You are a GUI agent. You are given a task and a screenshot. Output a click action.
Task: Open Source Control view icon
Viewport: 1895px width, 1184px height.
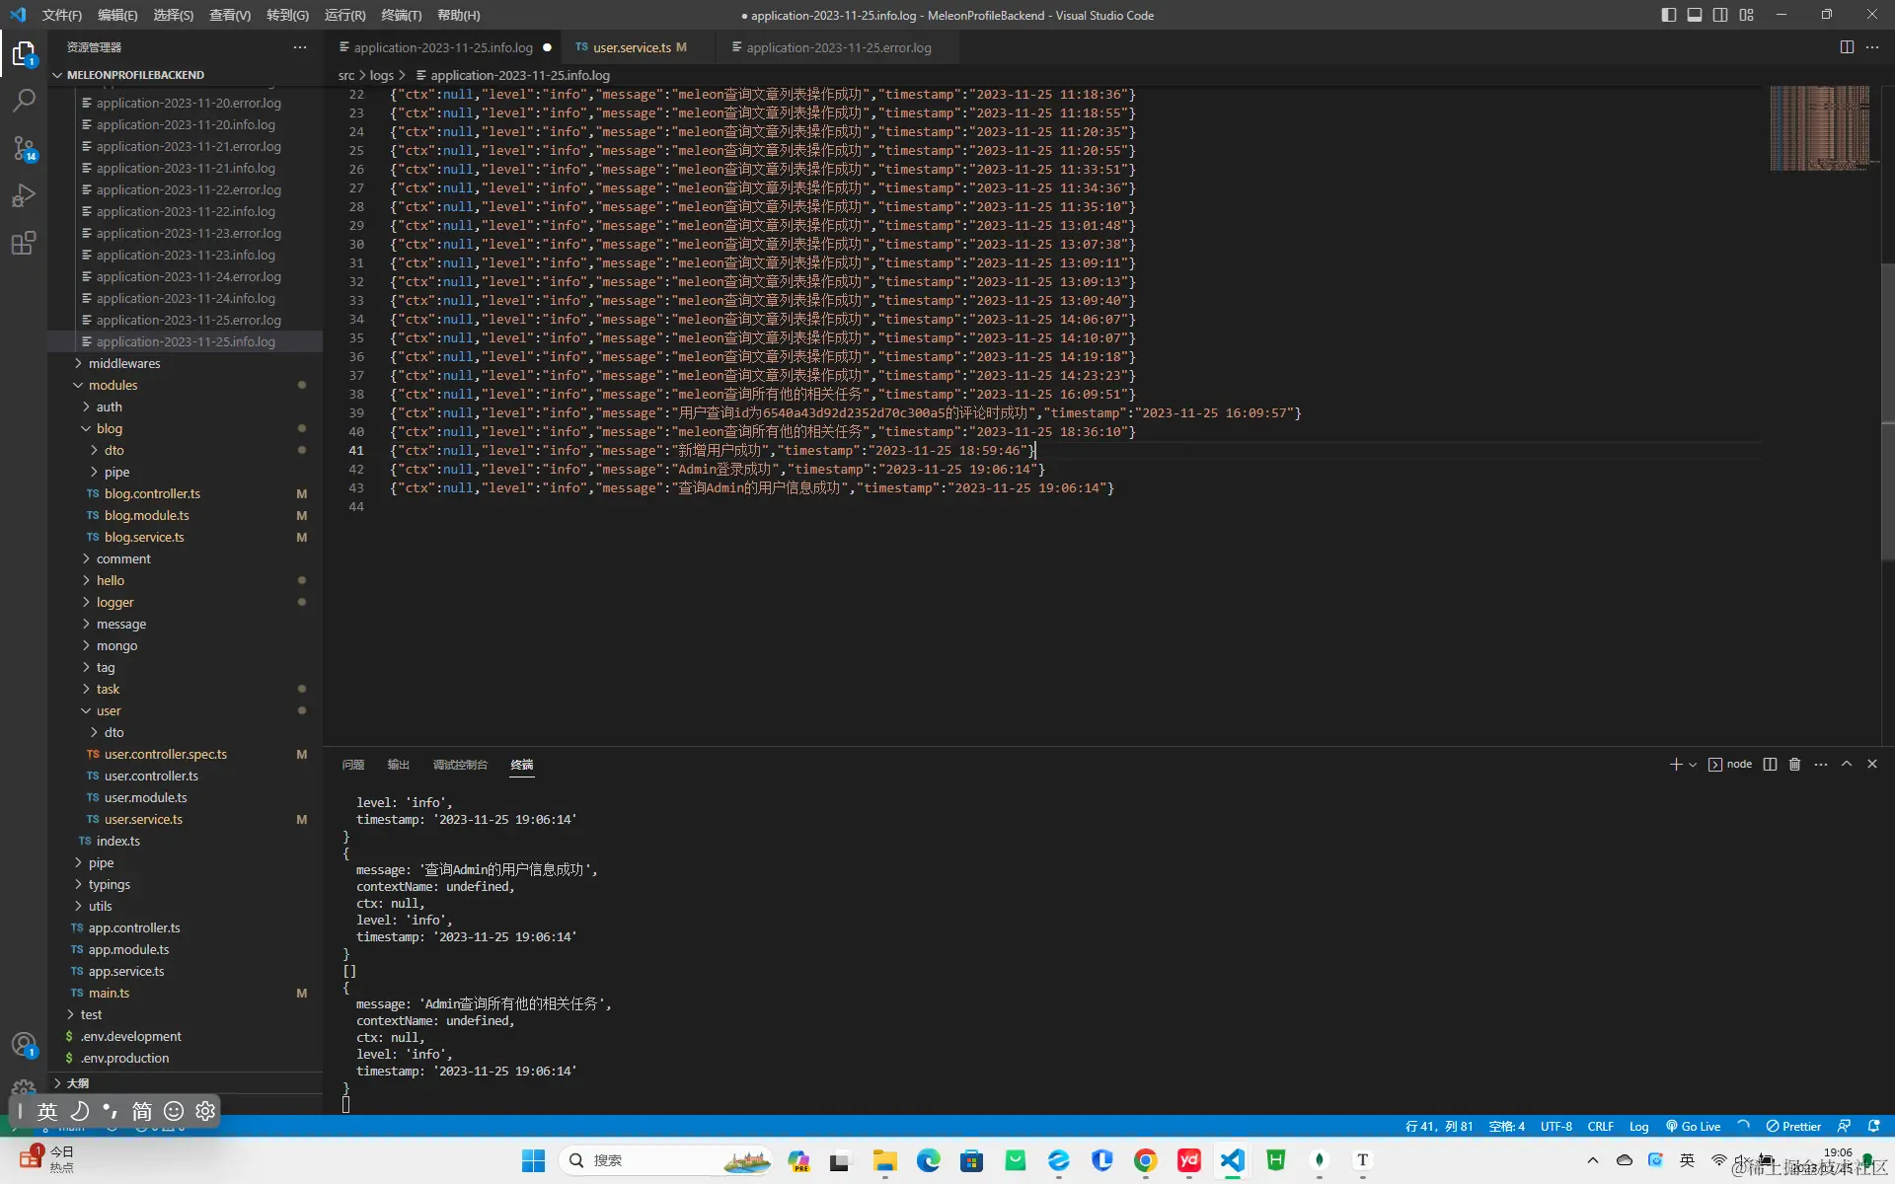(x=24, y=148)
